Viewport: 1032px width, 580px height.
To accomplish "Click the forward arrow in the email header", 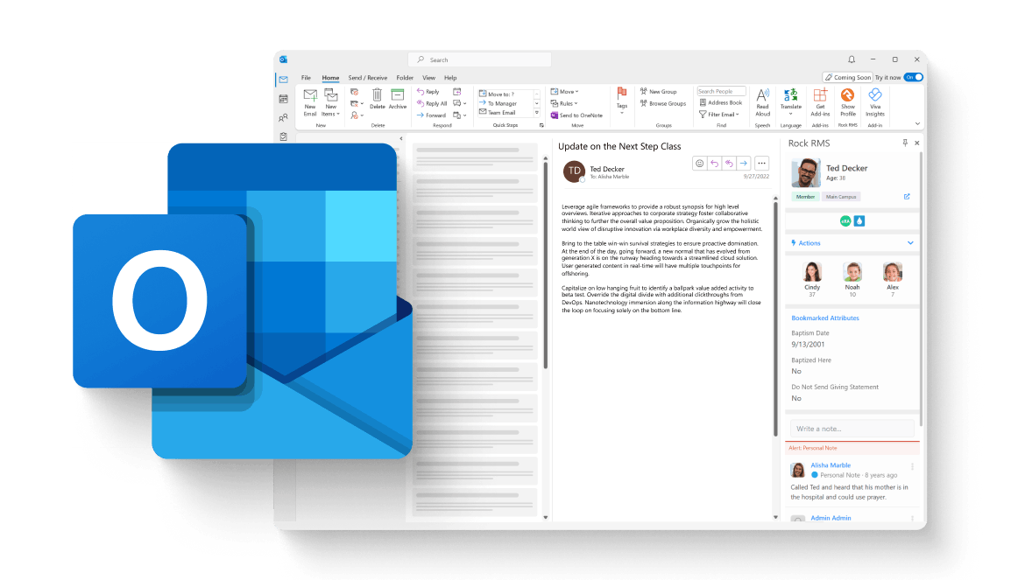I will tap(743, 163).
